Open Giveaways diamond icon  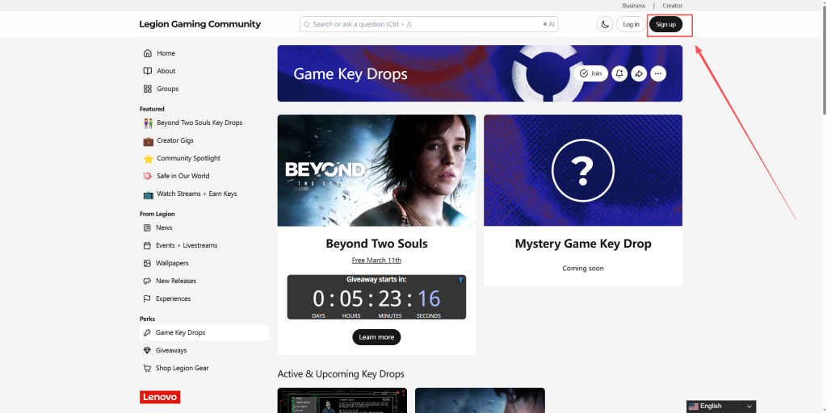point(147,350)
